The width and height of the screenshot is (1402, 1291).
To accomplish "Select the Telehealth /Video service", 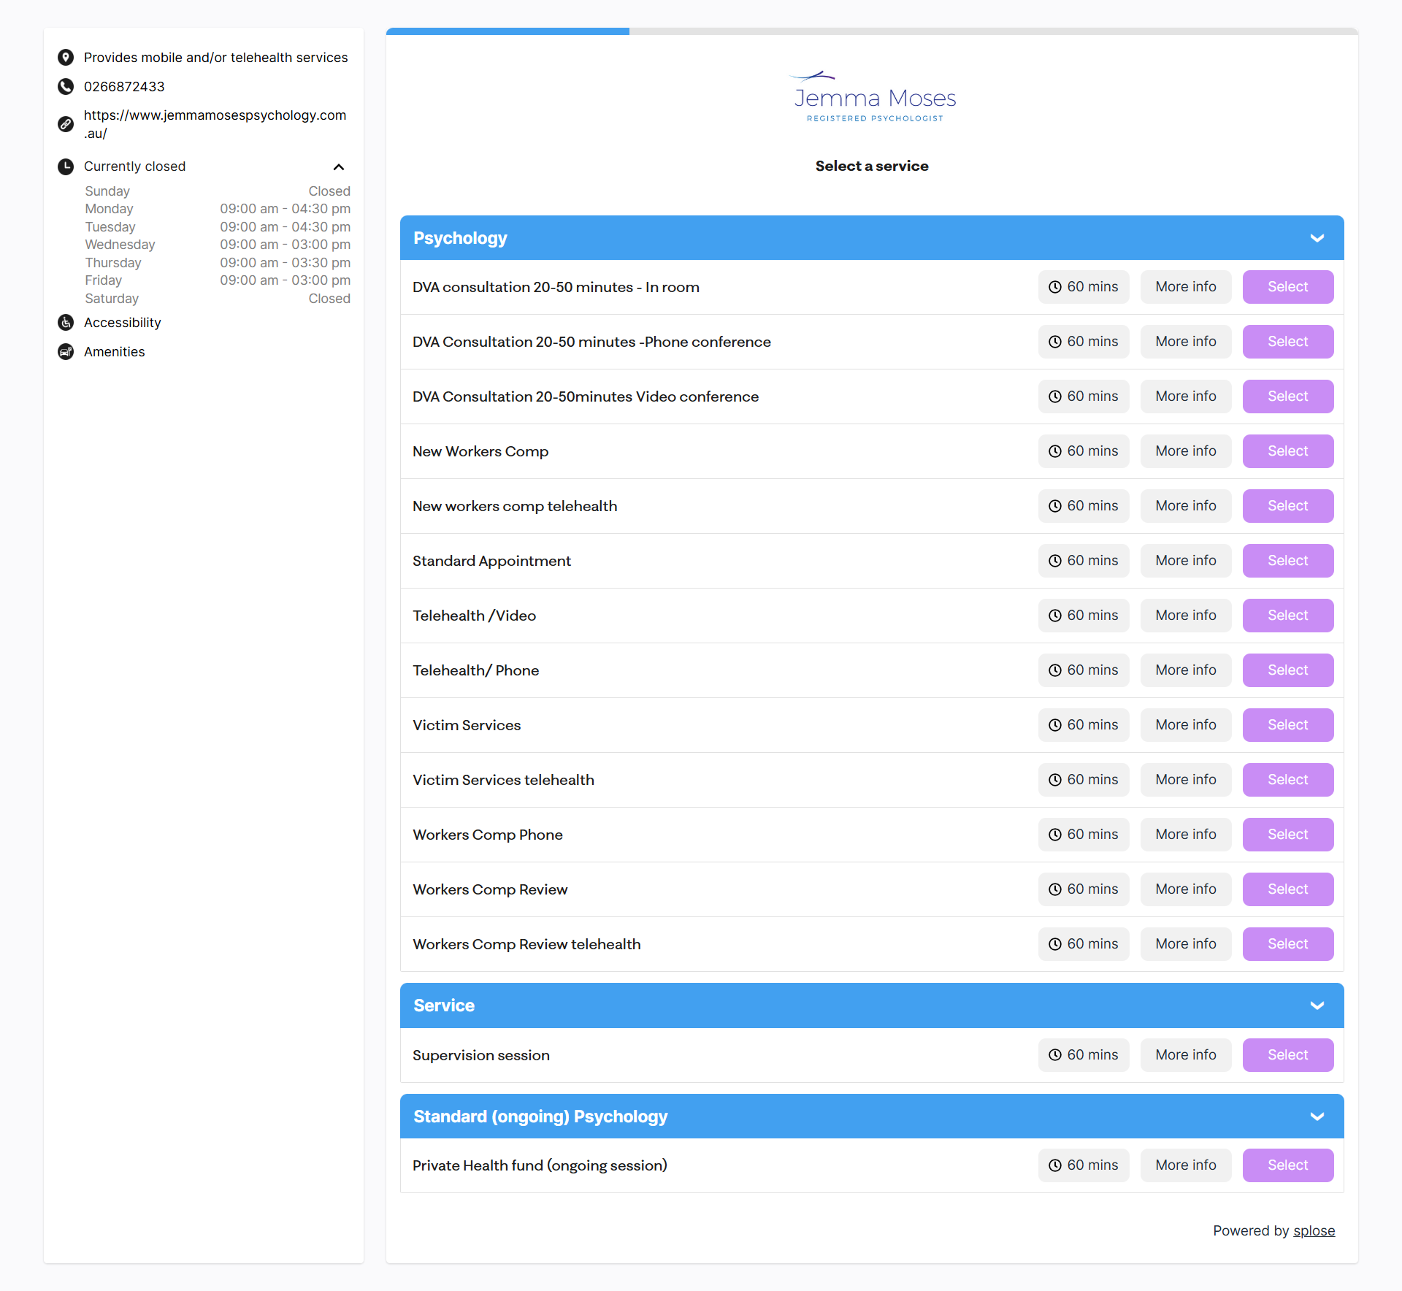I will [1287, 616].
